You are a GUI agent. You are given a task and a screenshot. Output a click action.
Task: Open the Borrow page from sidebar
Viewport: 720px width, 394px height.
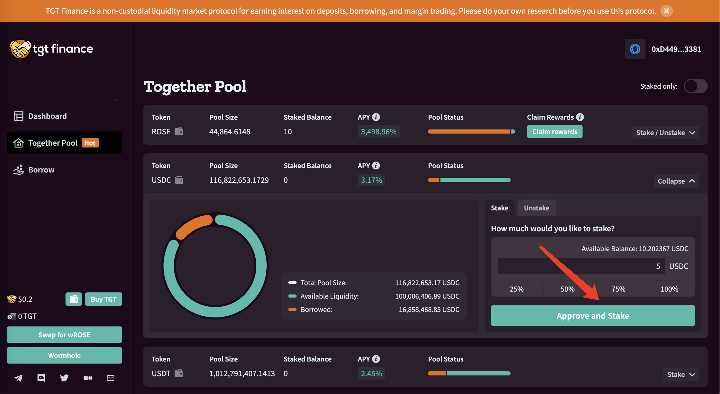point(41,170)
